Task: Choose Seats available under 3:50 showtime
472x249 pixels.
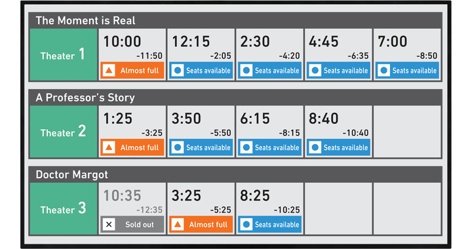Action: tap(201, 147)
